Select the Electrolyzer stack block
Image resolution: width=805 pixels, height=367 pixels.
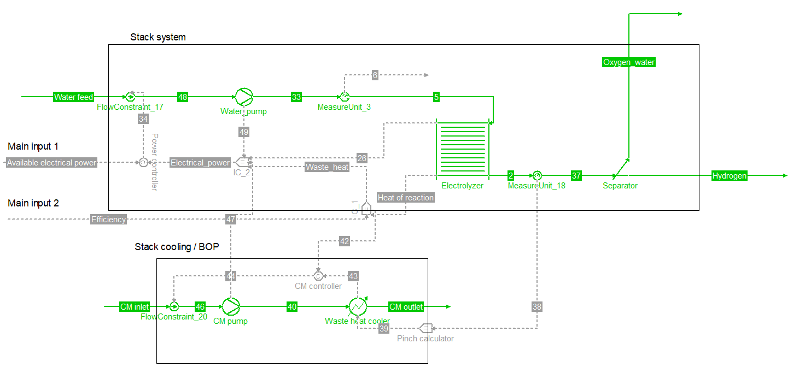(x=462, y=147)
